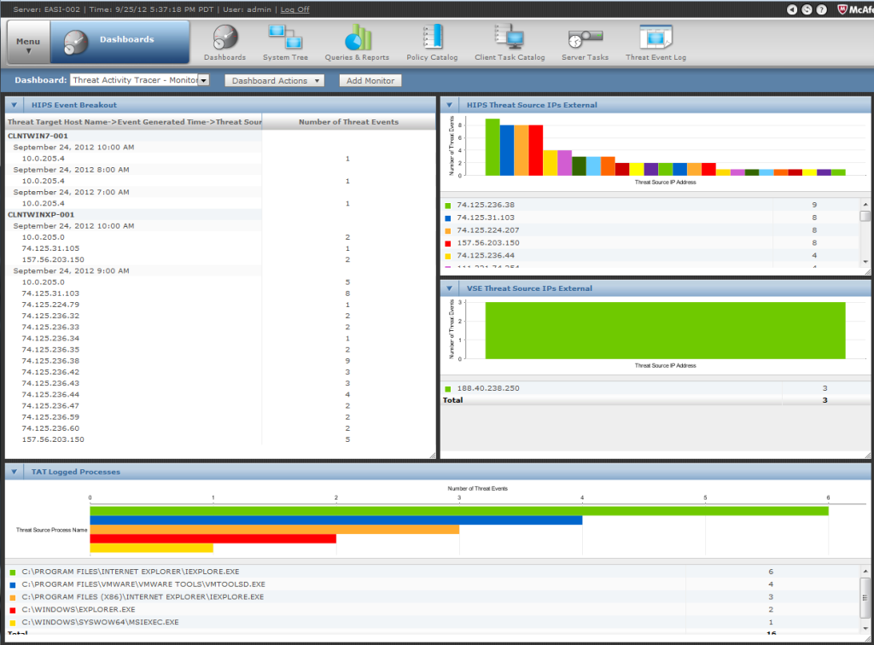Collapse the HIPS Event Breakout panel
Image resolution: width=874 pixels, height=645 pixels.
15,105
